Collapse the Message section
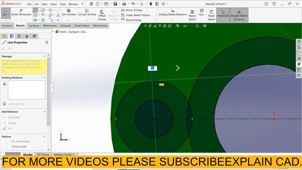 coord(44,56)
